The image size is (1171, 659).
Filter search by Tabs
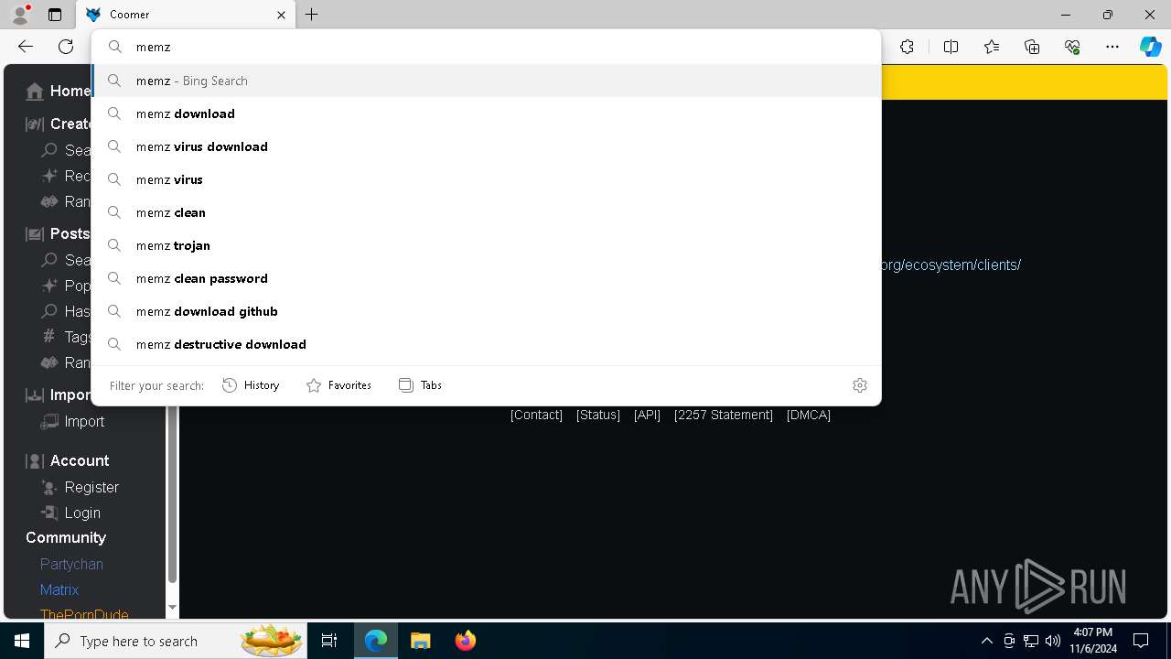tap(421, 385)
